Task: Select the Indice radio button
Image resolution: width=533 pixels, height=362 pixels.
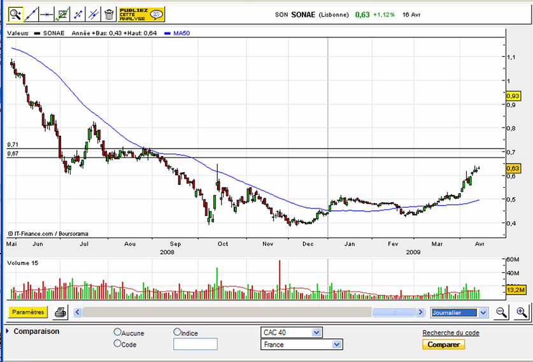Action: [x=177, y=331]
